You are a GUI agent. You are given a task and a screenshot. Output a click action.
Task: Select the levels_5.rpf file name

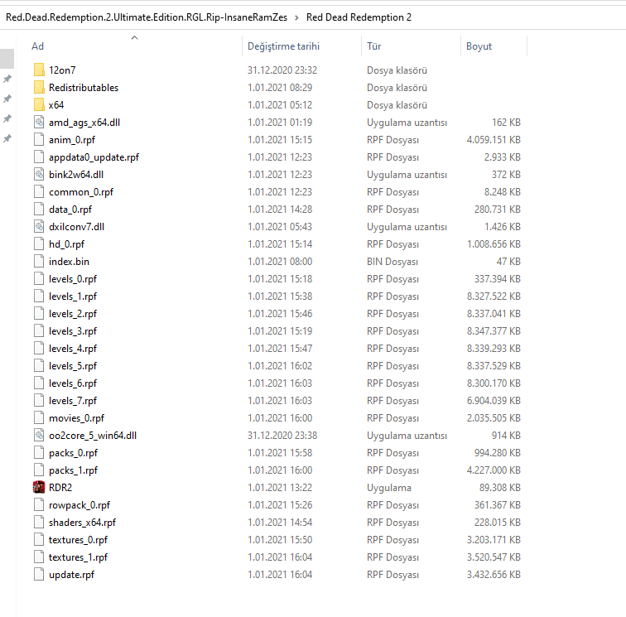click(73, 366)
